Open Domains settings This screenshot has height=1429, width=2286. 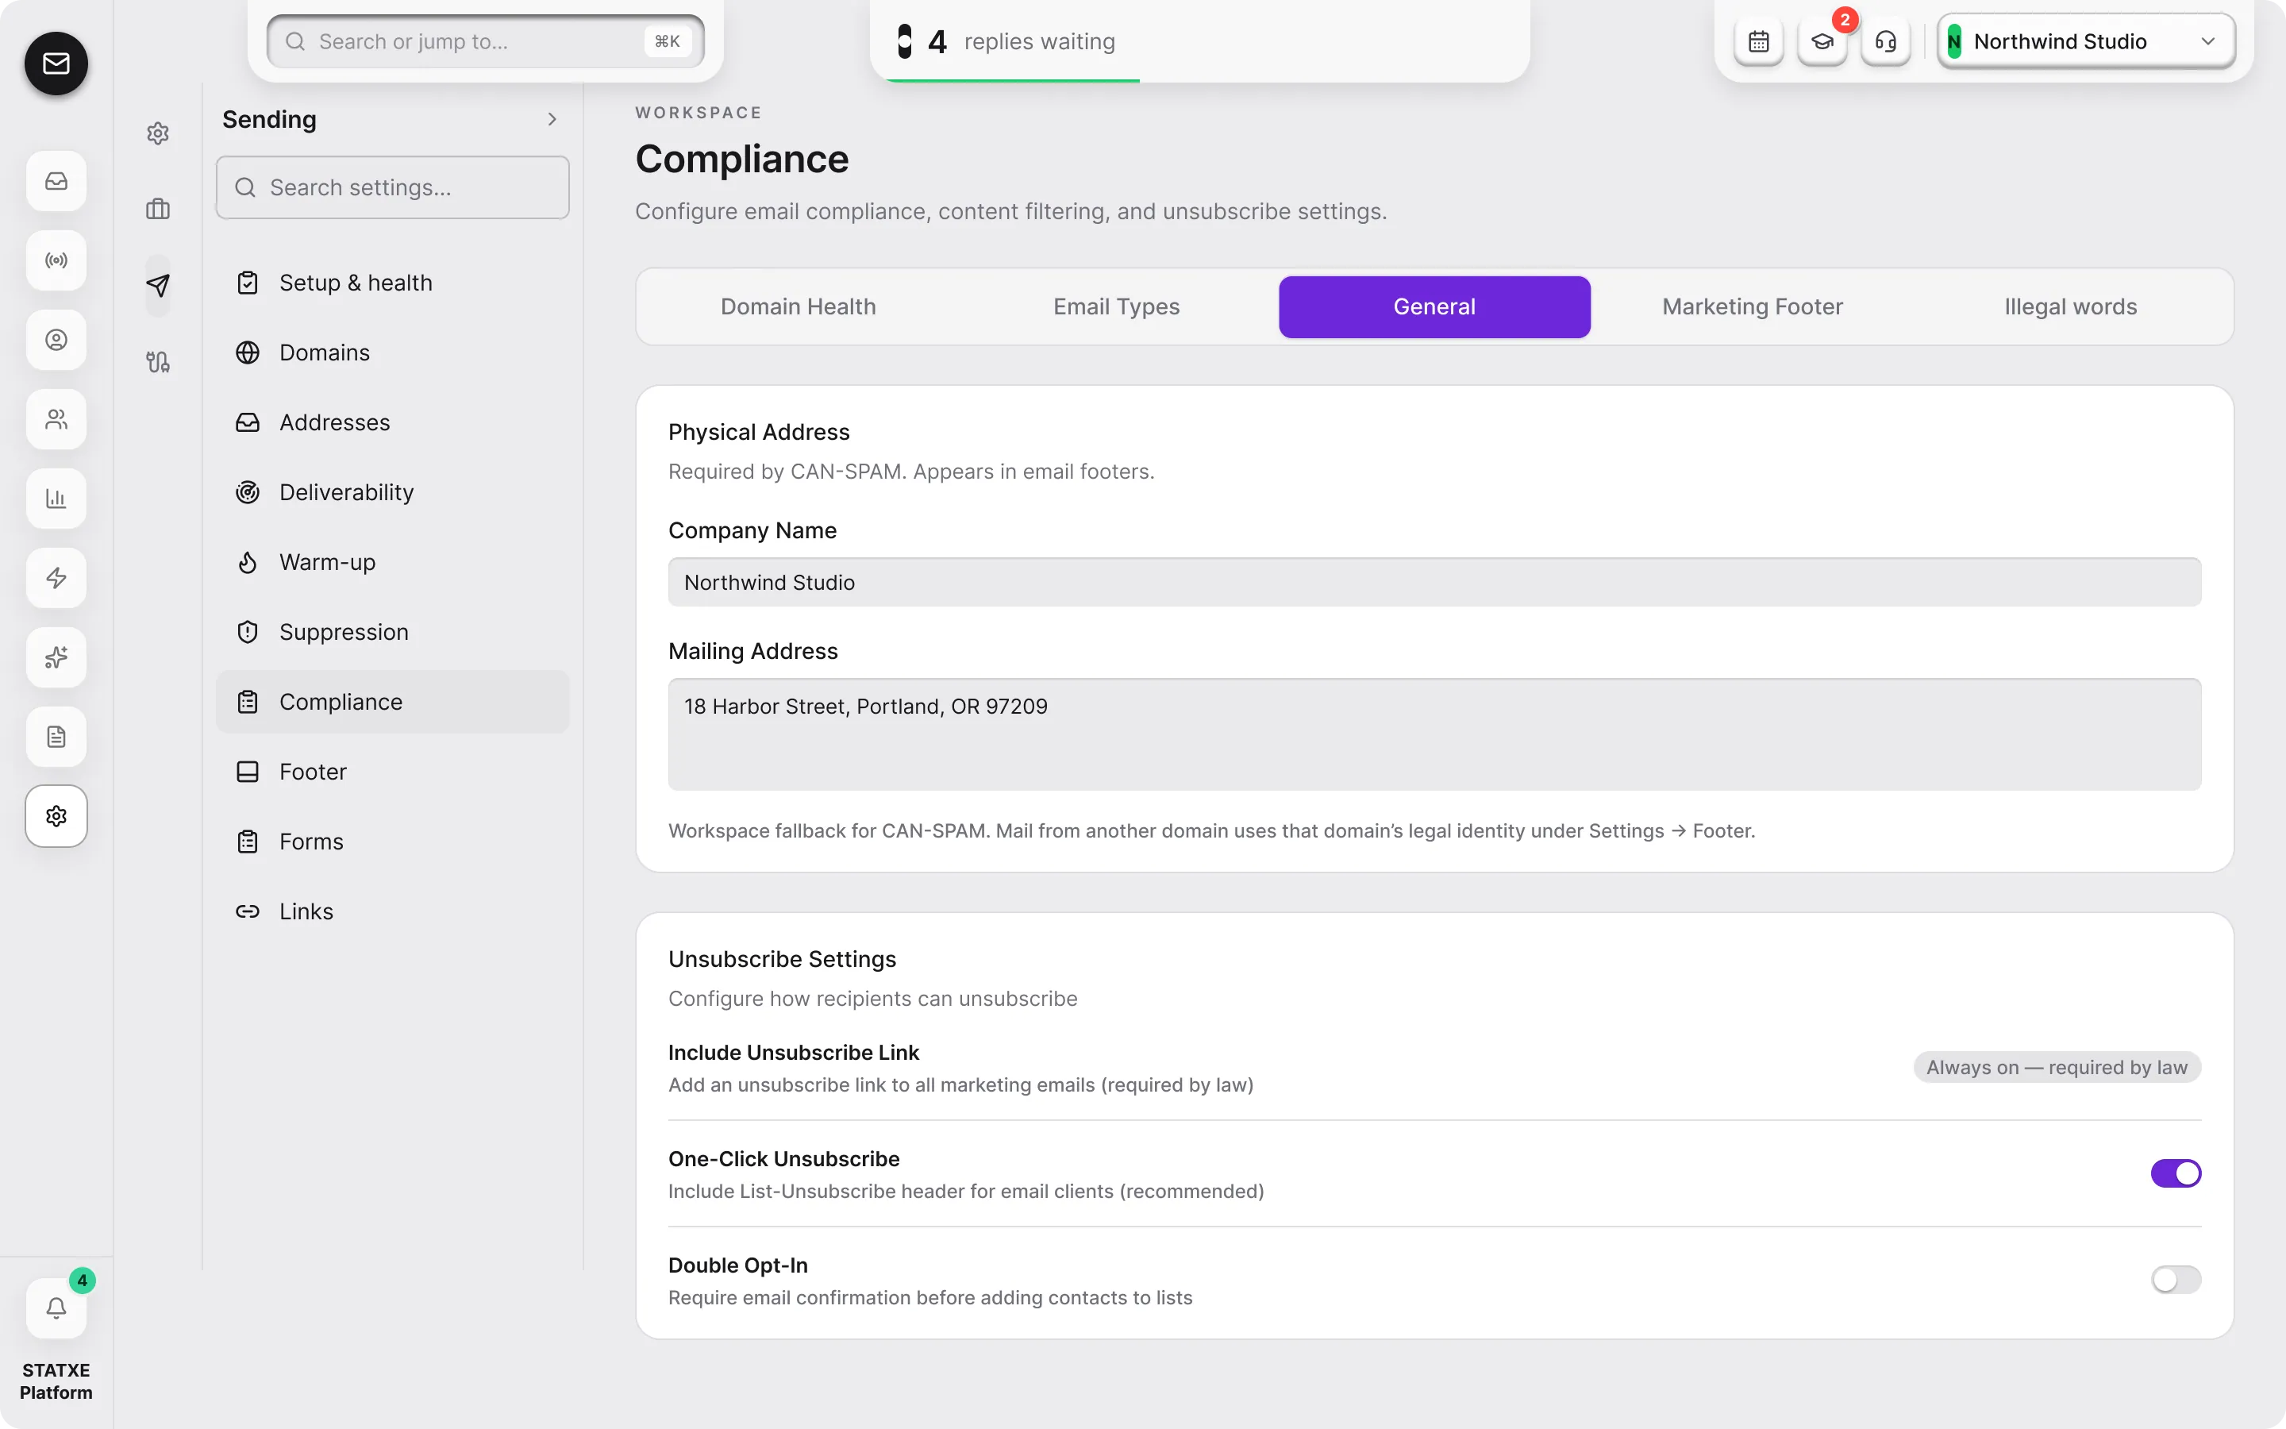392,352
